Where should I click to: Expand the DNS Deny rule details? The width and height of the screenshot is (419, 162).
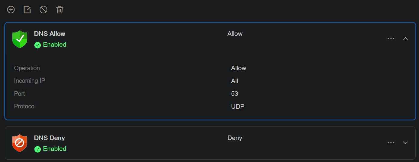point(405,143)
